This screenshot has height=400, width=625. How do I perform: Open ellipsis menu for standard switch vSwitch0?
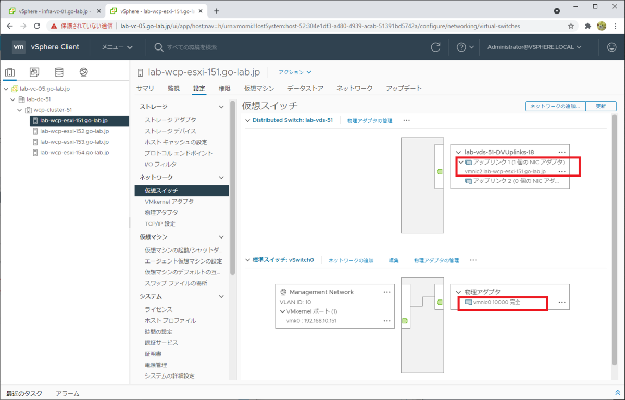click(x=473, y=260)
